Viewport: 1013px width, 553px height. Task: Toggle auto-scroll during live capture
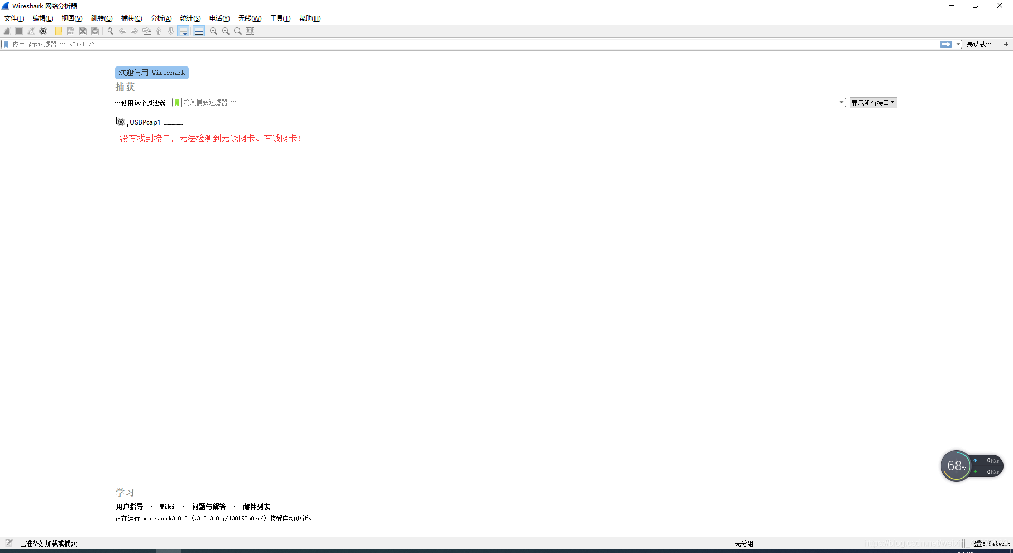point(184,31)
